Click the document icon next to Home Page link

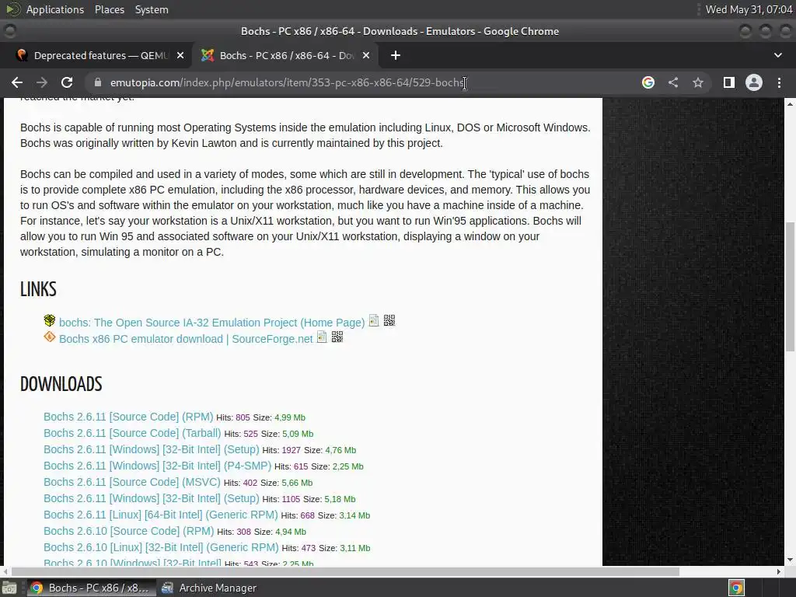[374, 320]
